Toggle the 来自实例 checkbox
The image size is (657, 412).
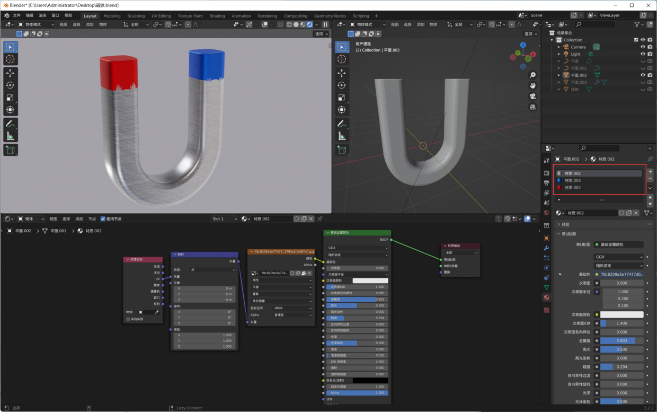point(128,319)
